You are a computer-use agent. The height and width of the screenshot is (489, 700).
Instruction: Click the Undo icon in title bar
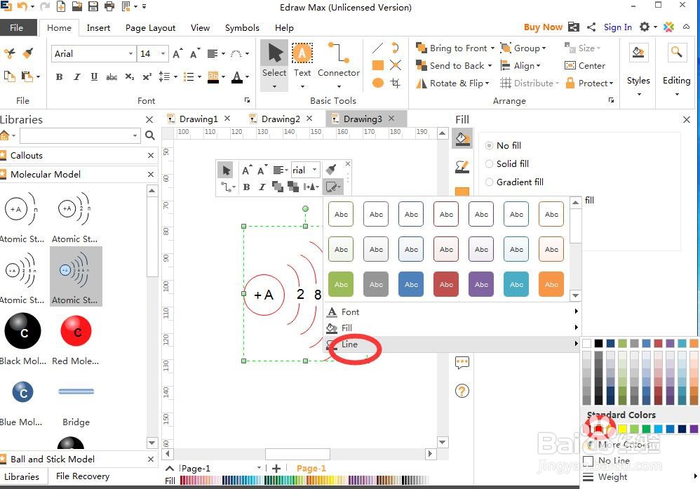pyautogui.click(x=22, y=6)
